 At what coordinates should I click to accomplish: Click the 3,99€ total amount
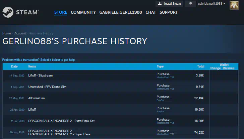point(200,76)
